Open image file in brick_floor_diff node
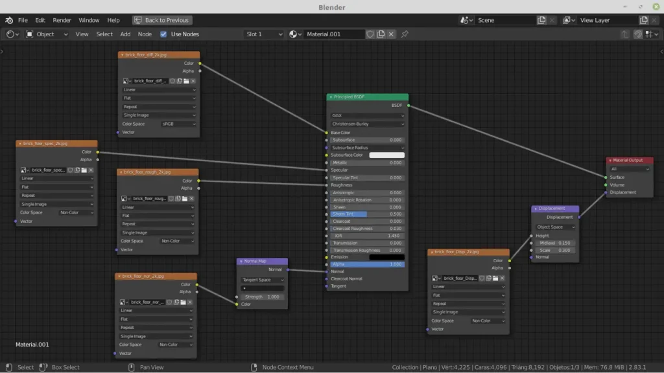 coord(186,81)
